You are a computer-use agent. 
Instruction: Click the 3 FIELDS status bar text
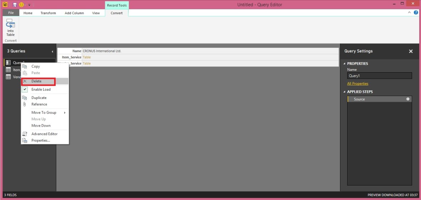tap(10, 195)
